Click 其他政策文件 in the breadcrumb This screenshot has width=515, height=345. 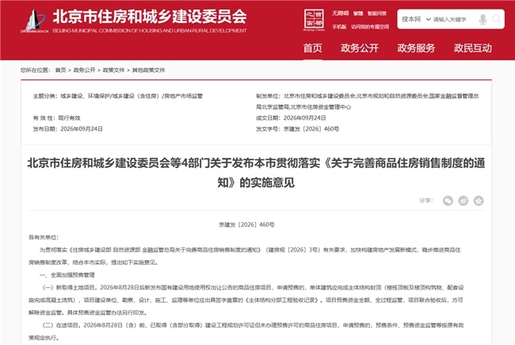[x=148, y=70]
